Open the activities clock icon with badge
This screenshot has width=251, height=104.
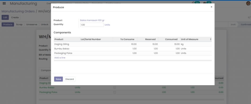(196, 3)
